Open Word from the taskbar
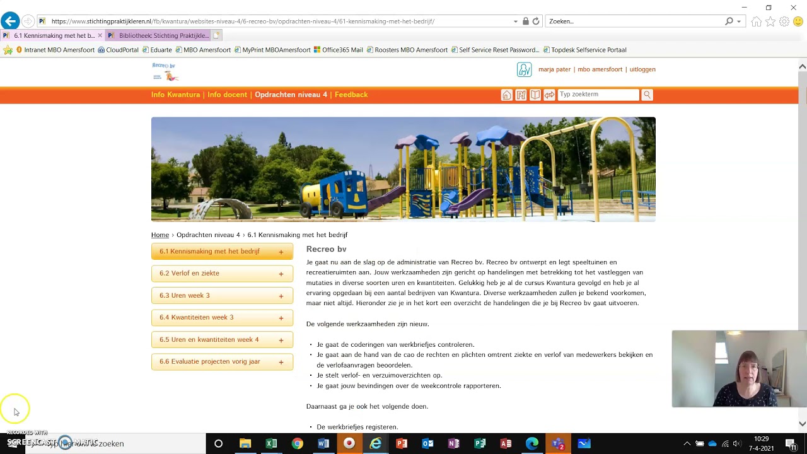The height and width of the screenshot is (454, 807). (323, 443)
